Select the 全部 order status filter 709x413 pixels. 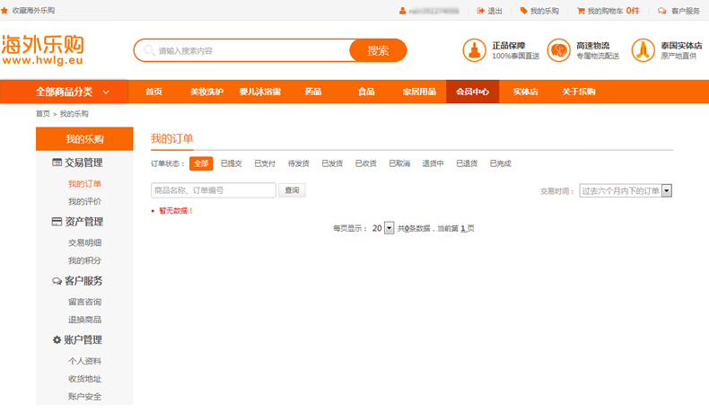(201, 163)
